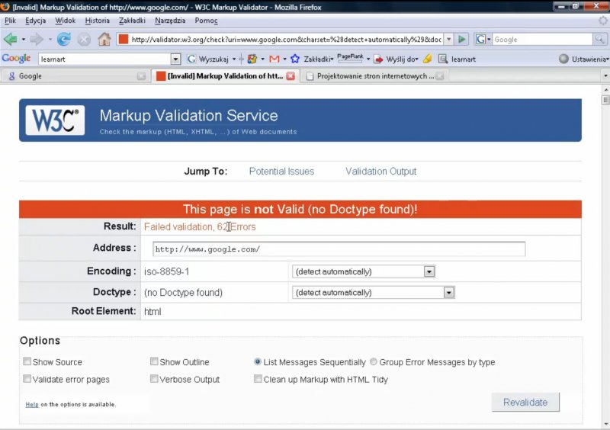Enable the Show Source checkbox
Viewport: 610px width, 430px height.
(x=27, y=362)
